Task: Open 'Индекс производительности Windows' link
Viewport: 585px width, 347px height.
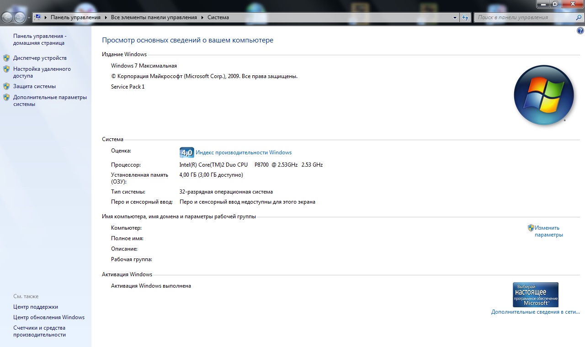Action: [x=244, y=152]
